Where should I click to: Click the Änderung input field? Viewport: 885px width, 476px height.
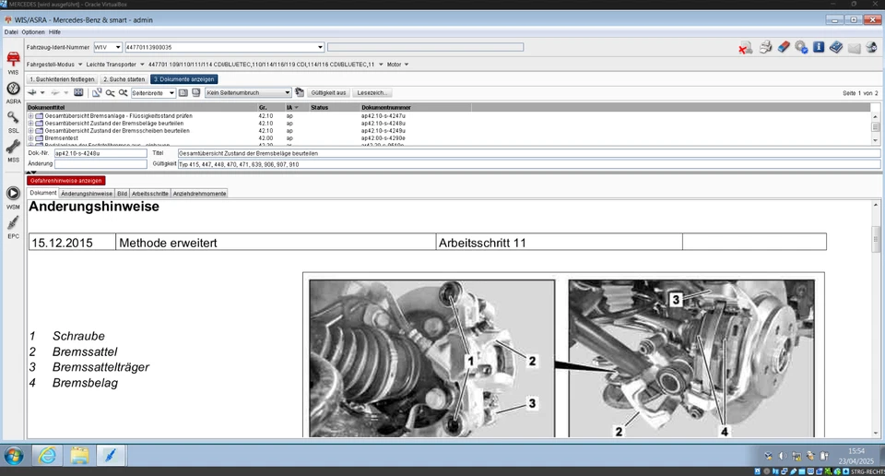100,164
